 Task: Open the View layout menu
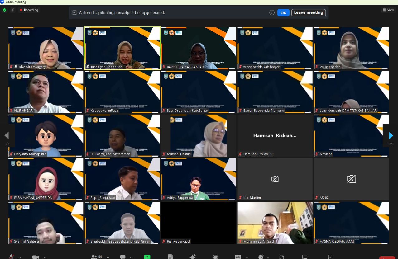[388, 10]
